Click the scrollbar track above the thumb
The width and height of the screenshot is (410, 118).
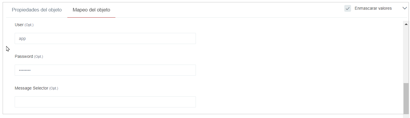click(406, 53)
